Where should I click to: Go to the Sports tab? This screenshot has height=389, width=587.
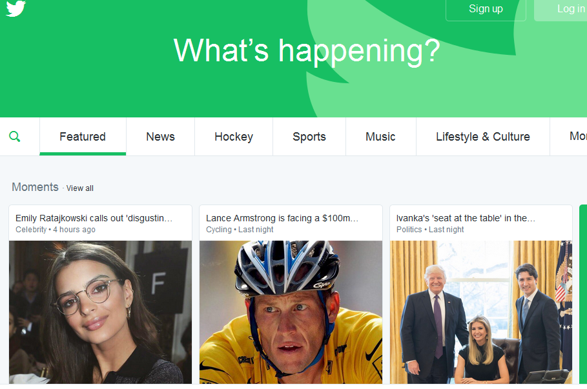pos(309,137)
